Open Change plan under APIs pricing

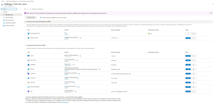point(68,92)
